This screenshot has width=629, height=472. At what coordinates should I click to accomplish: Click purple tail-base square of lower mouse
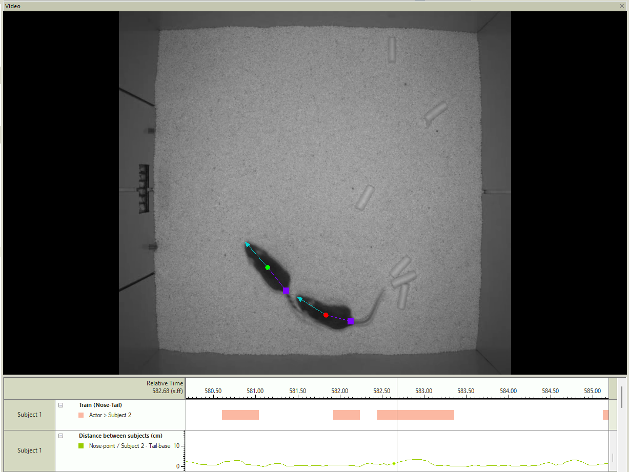click(x=350, y=321)
